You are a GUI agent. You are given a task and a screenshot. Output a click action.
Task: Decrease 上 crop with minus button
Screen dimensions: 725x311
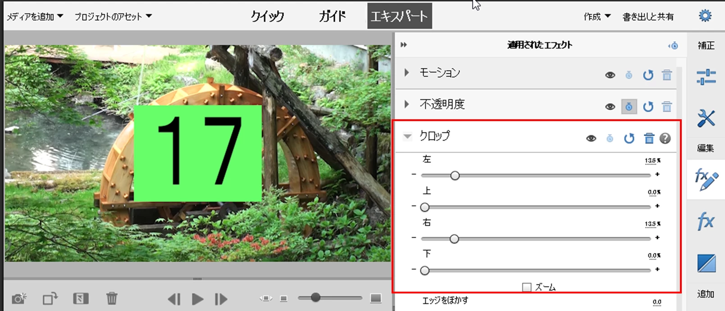click(x=414, y=206)
